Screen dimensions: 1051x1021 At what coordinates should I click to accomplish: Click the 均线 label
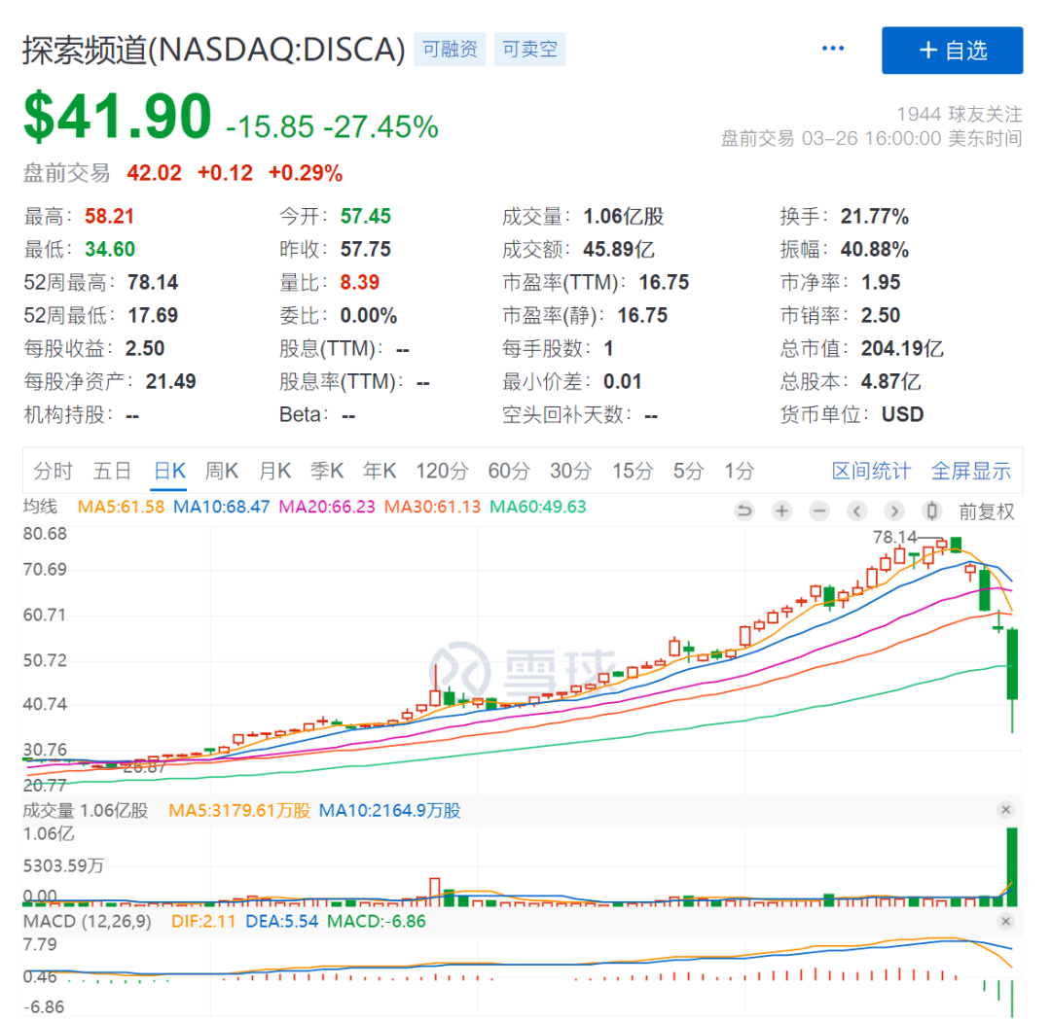click(x=40, y=507)
